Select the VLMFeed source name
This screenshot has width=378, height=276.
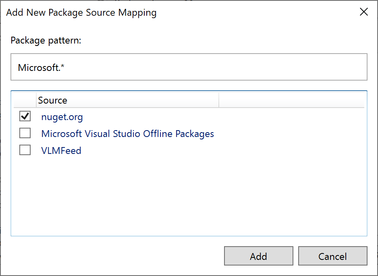click(61, 151)
